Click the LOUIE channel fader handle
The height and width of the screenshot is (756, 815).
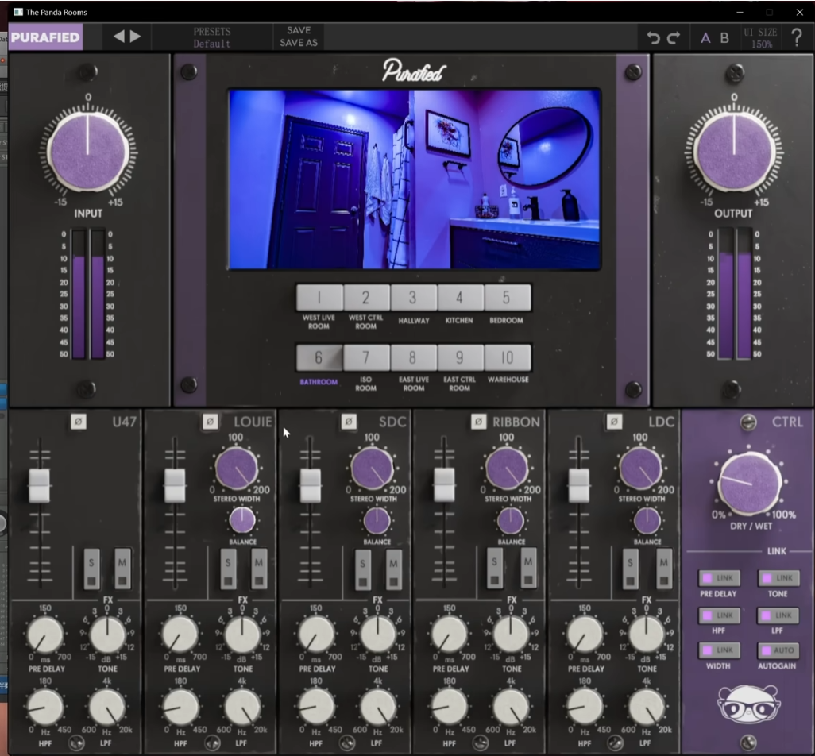pyautogui.click(x=176, y=485)
